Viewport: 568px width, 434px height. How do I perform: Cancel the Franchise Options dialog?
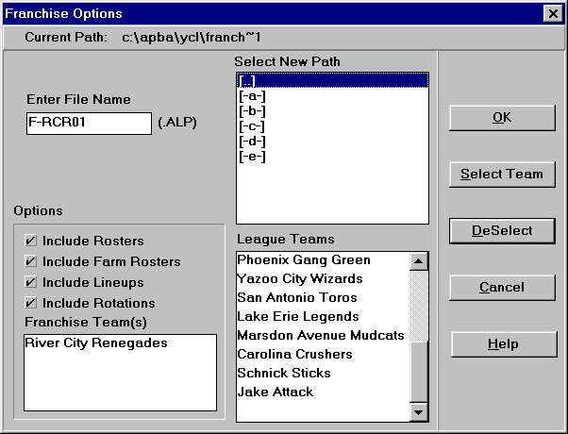click(x=502, y=287)
